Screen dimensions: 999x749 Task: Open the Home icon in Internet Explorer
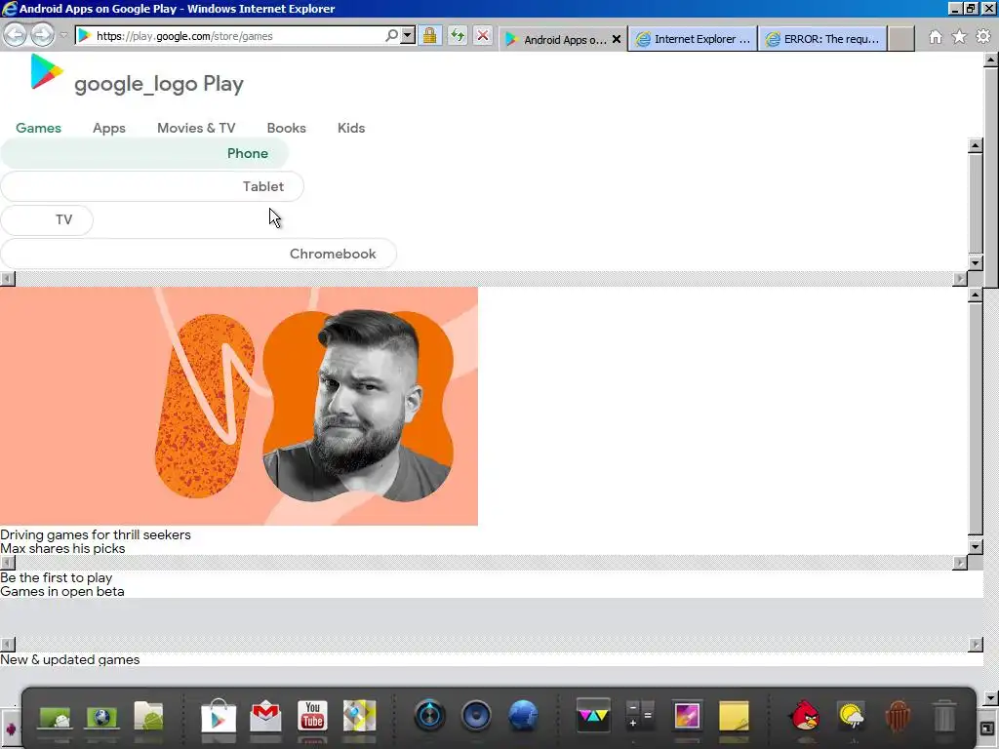coord(936,37)
